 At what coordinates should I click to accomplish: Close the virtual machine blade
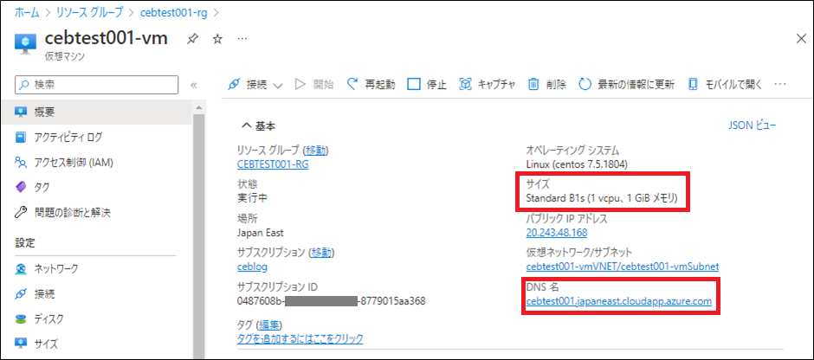[801, 38]
